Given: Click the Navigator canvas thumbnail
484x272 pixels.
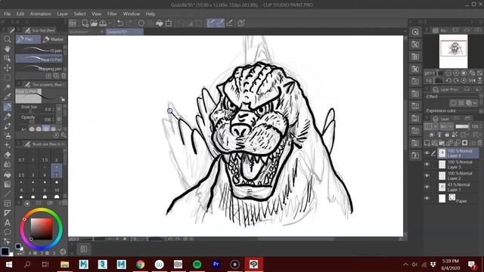Looking at the screenshot, I should tap(454, 51).
